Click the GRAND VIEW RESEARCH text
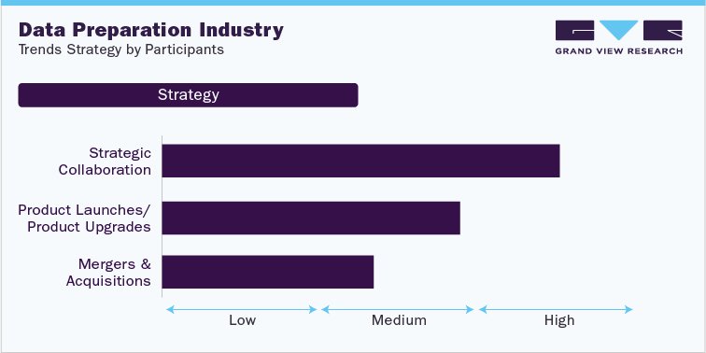706x353 pixels. (x=618, y=50)
